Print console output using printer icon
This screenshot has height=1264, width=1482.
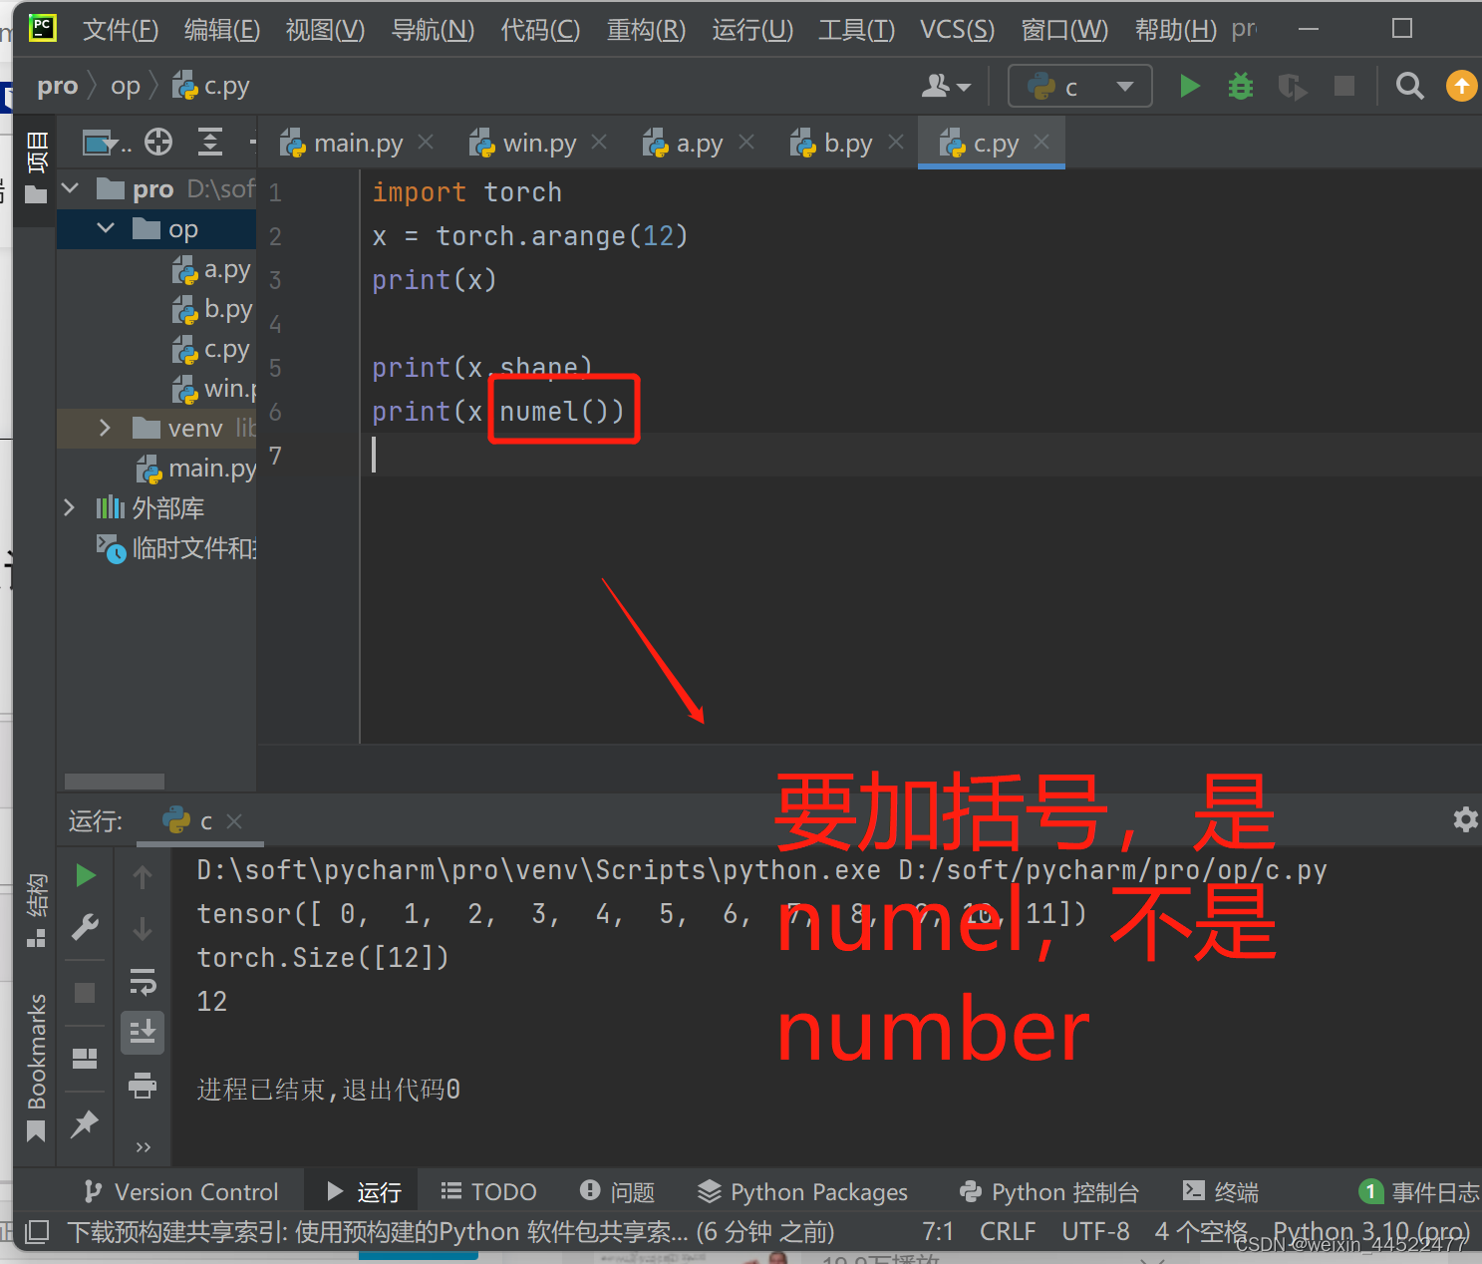point(143,1087)
